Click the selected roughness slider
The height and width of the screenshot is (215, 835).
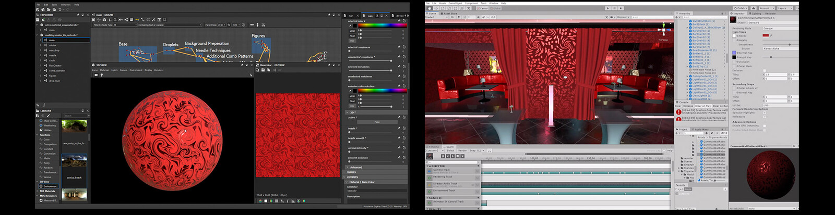[370, 51]
